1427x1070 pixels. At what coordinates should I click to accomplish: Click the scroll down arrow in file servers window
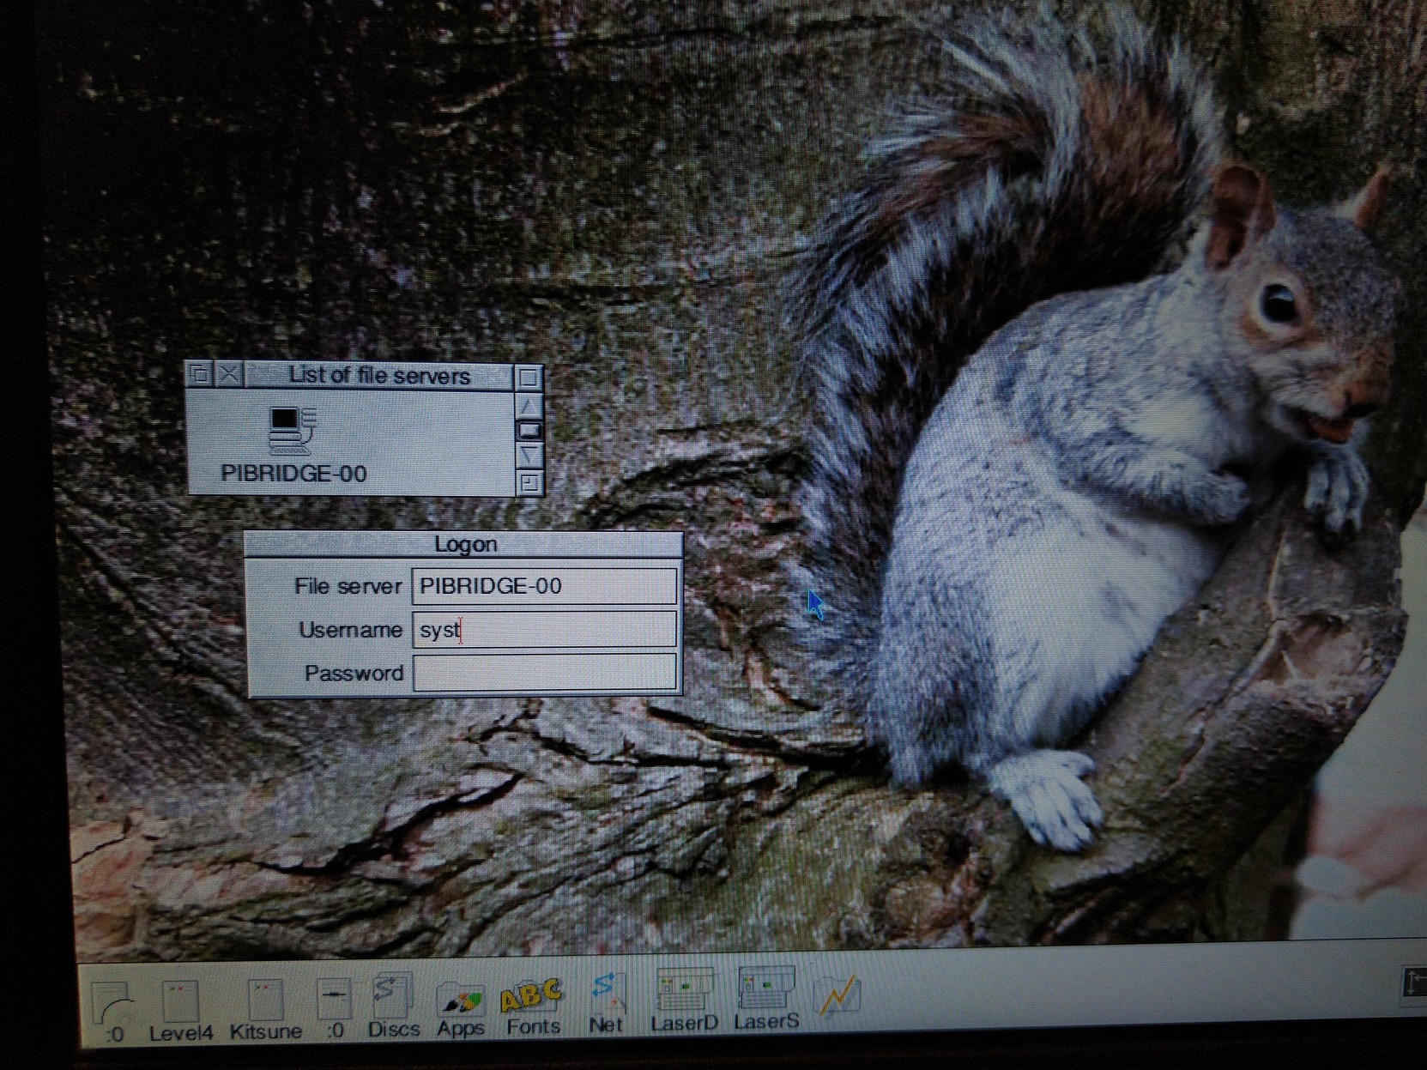tap(529, 454)
